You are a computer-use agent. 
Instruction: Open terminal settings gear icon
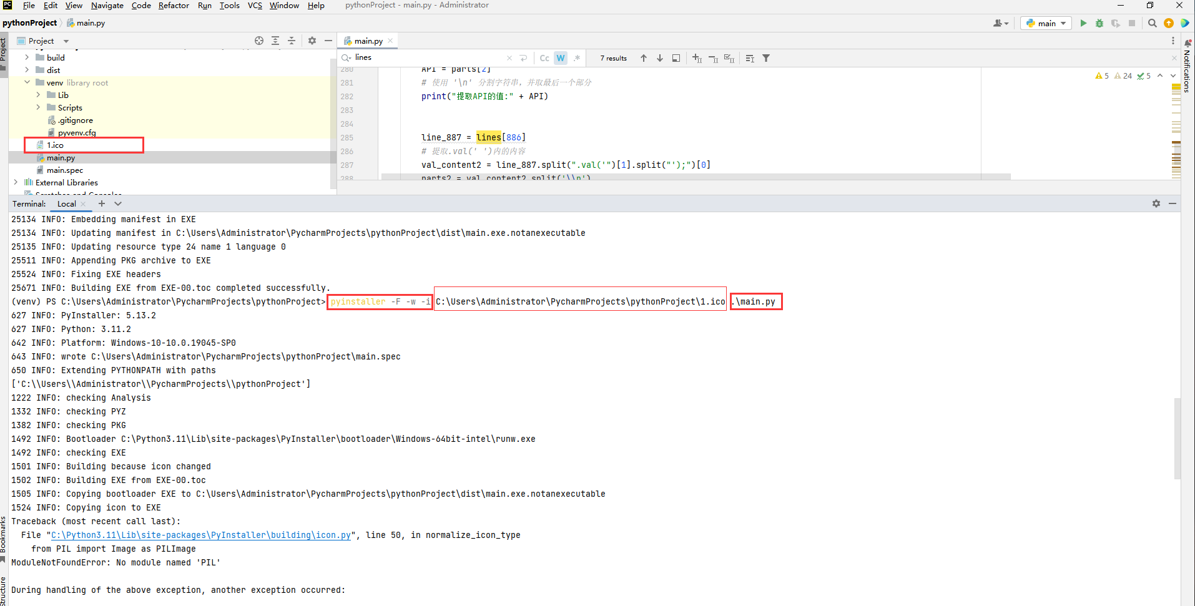1156,203
